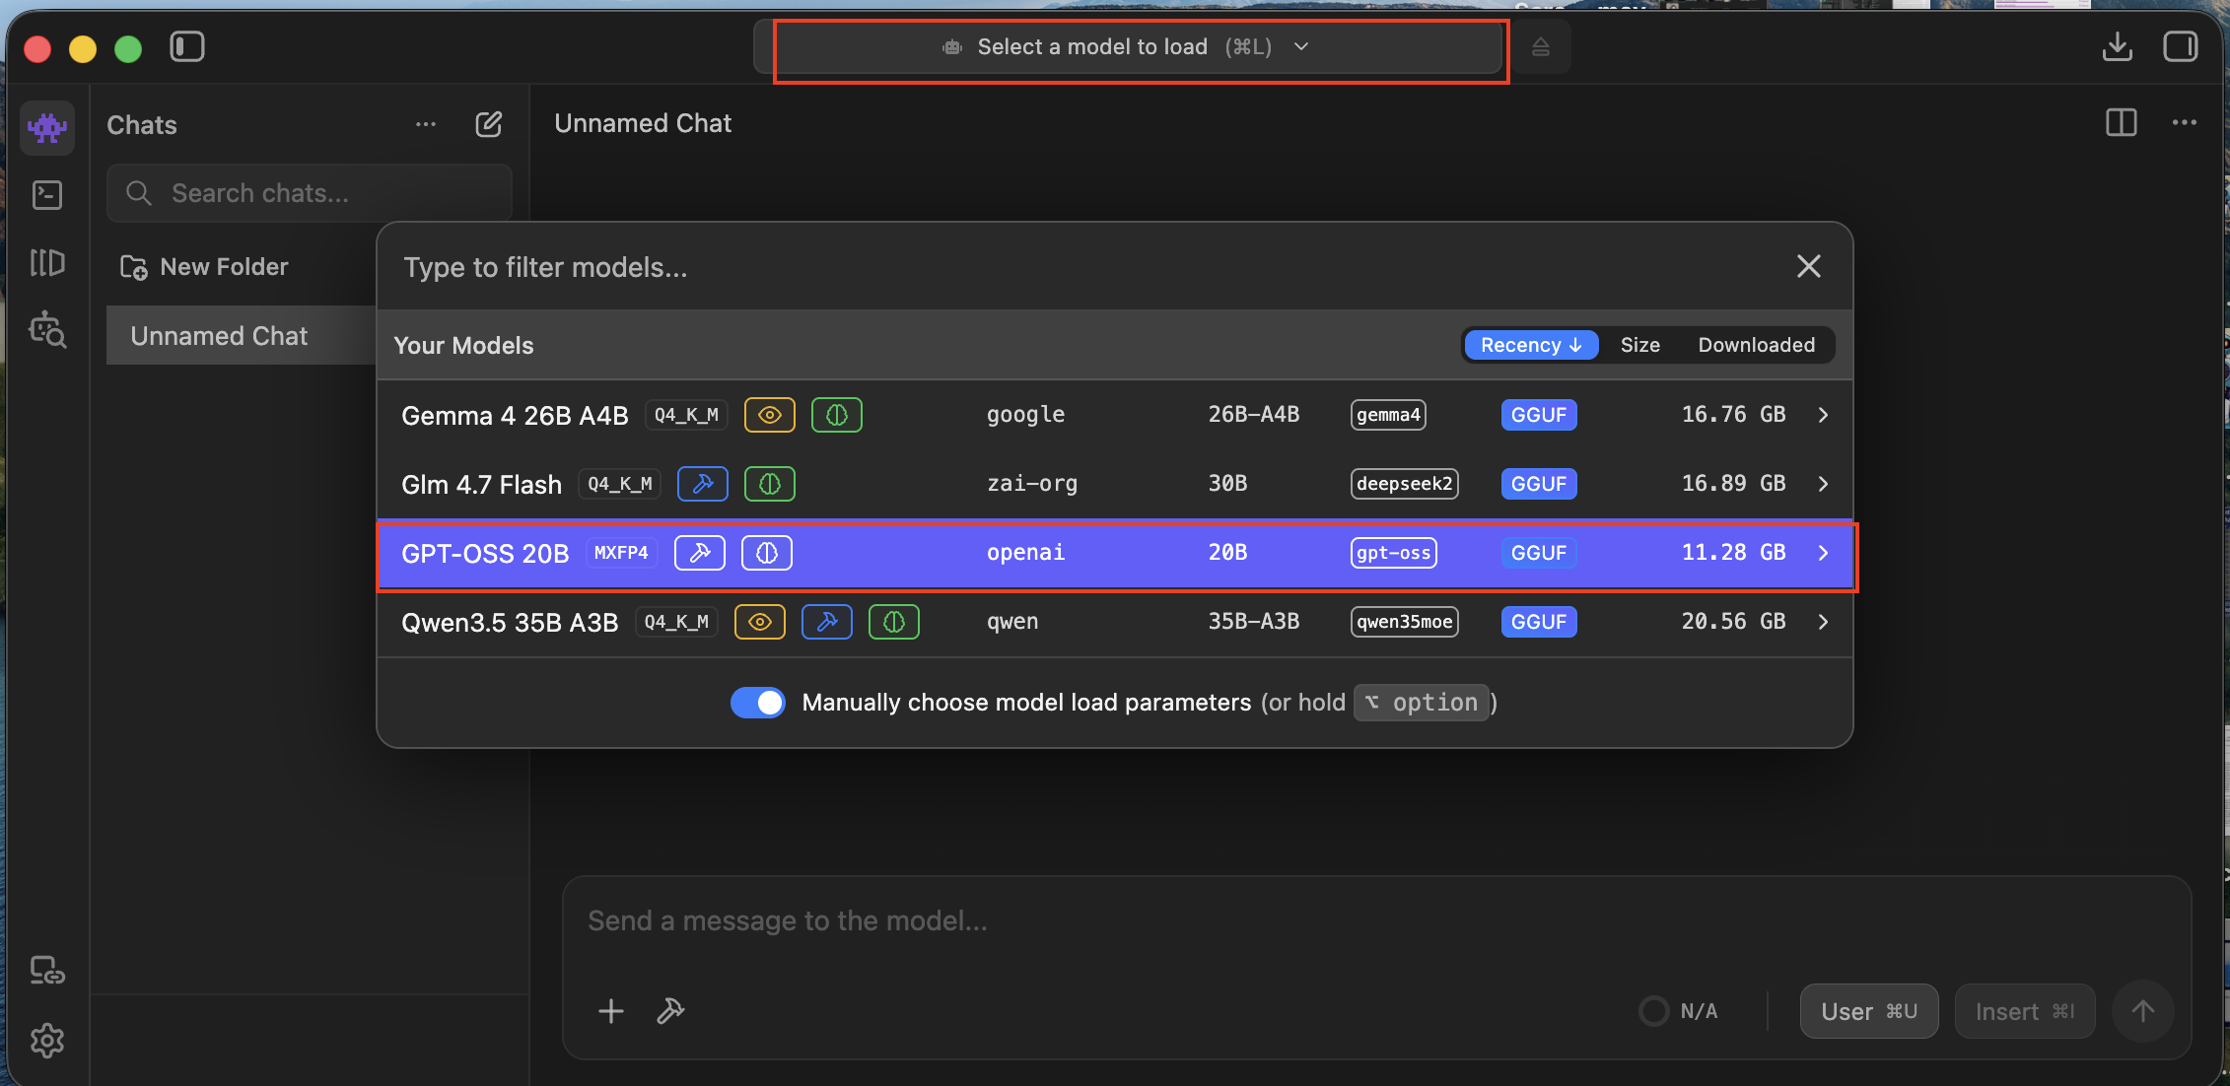Open the Developer terminal sidebar icon
The width and height of the screenshot is (2230, 1086).
coord(47,195)
